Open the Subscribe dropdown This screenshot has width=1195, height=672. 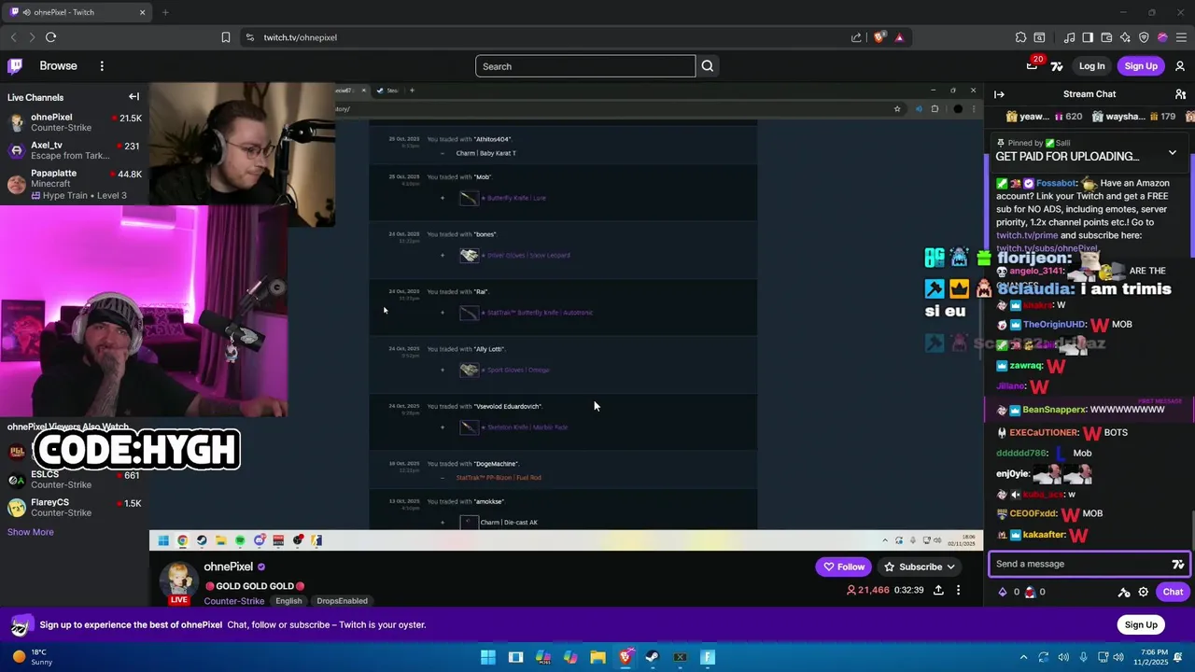[920, 567]
